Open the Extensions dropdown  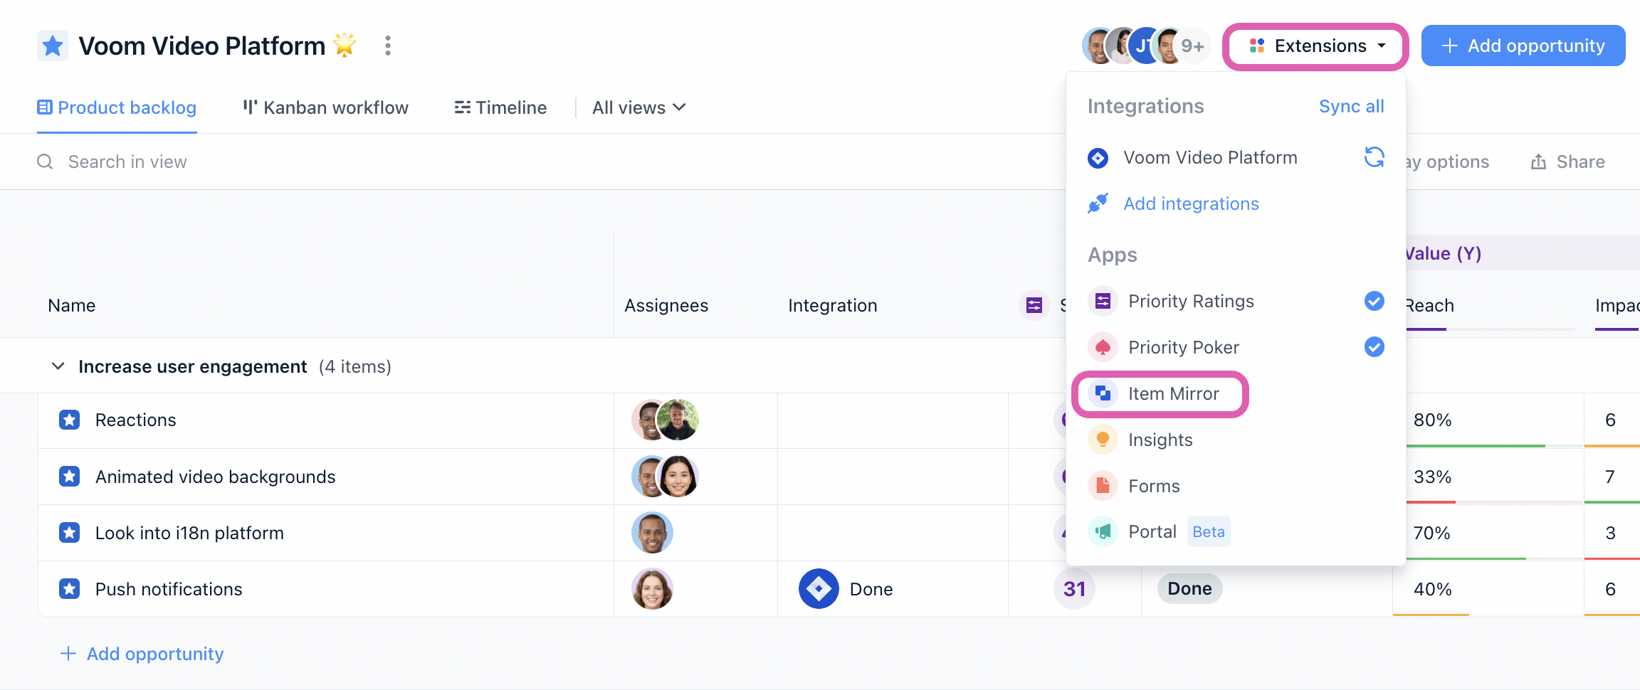(x=1315, y=46)
